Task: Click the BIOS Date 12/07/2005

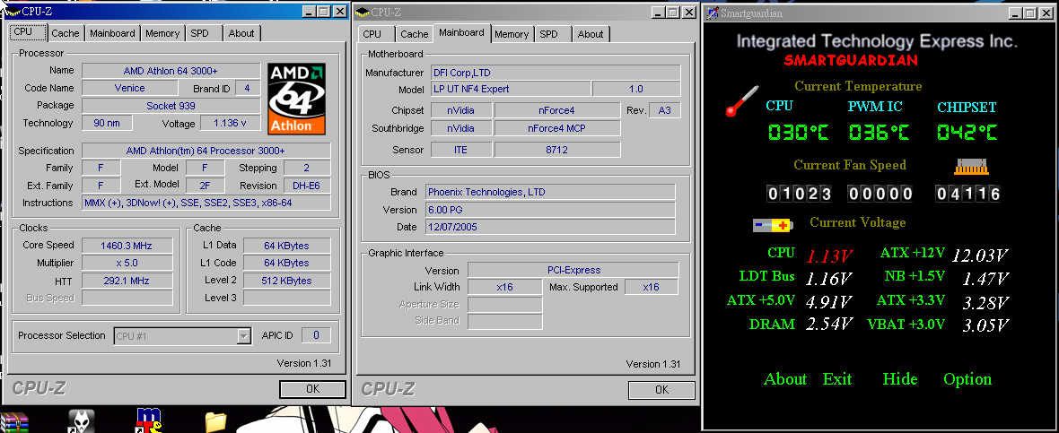Action: click(550, 228)
